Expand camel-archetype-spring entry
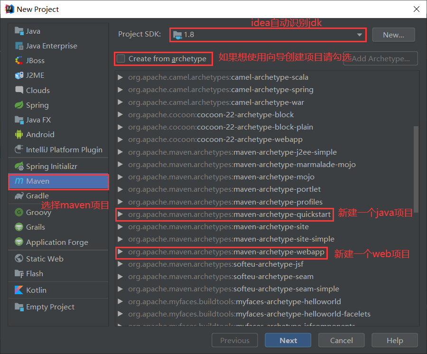Screen dimensions: 427x354 pos(120,90)
